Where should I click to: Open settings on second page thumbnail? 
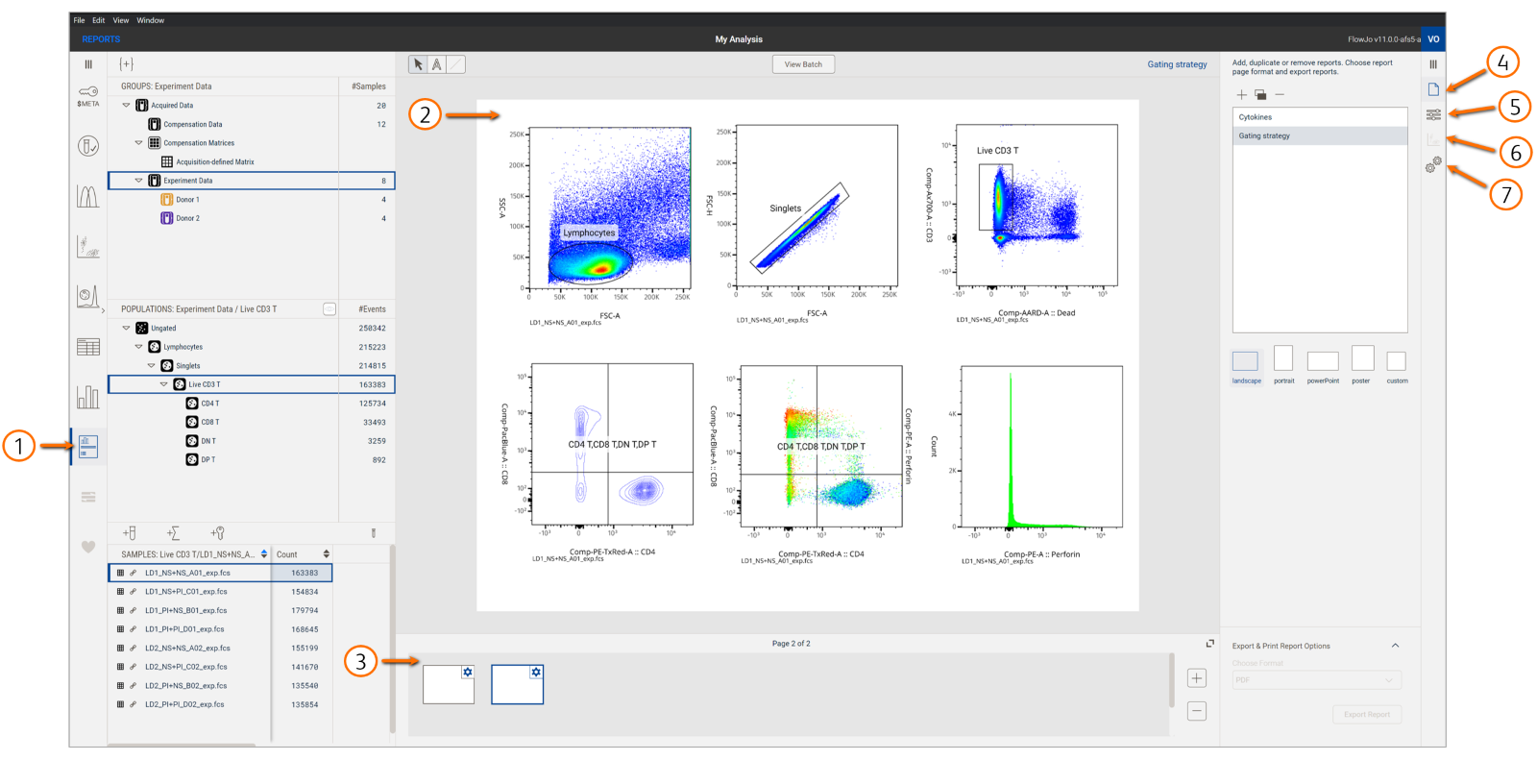point(536,673)
